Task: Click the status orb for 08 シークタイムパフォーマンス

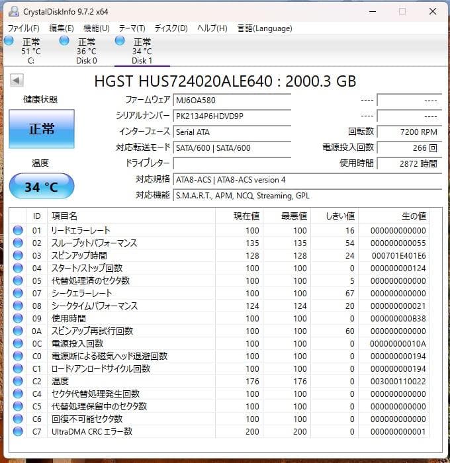Action: (18, 306)
